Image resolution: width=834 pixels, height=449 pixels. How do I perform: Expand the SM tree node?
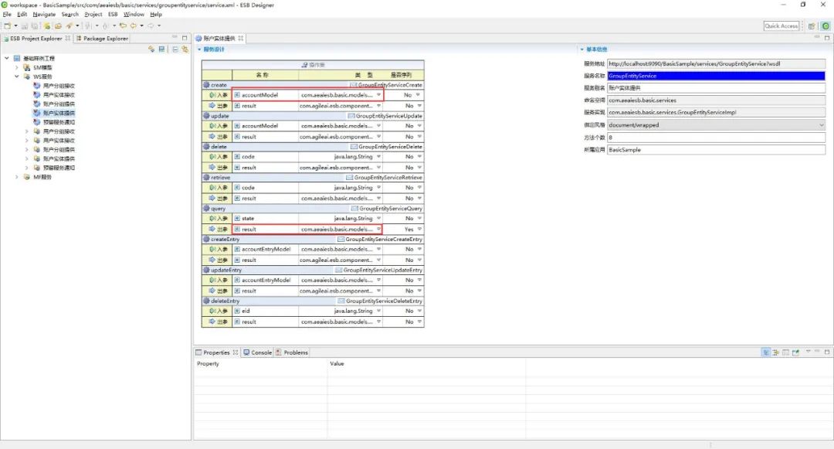pos(16,67)
